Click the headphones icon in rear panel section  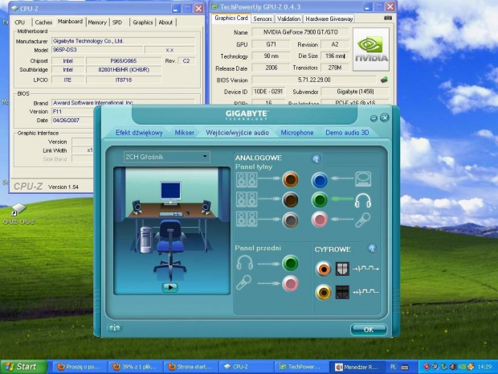click(363, 201)
